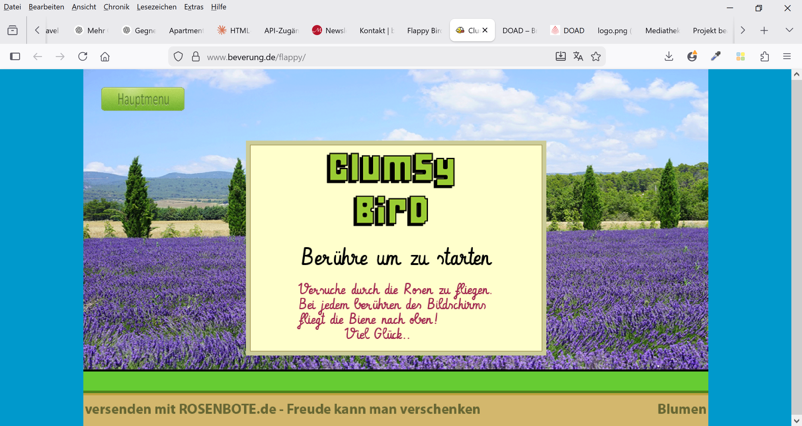
Task: Toggle tracking protection via the shield
Action: pyautogui.click(x=178, y=56)
